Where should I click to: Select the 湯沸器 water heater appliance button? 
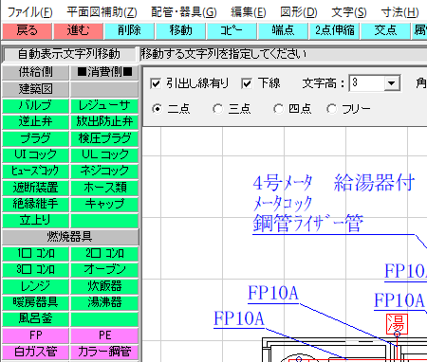coord(104,302)
